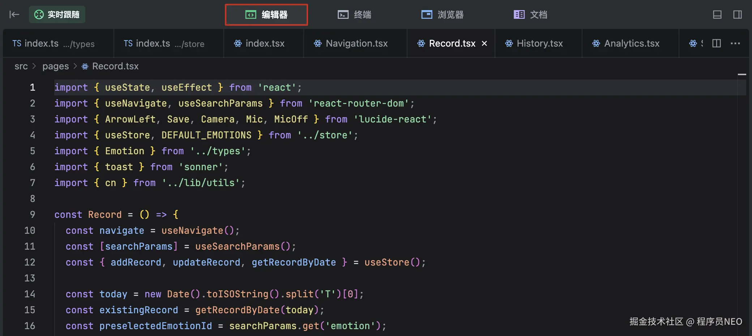Click the document icon in the 文档 tab

click(x=519, y=14)
